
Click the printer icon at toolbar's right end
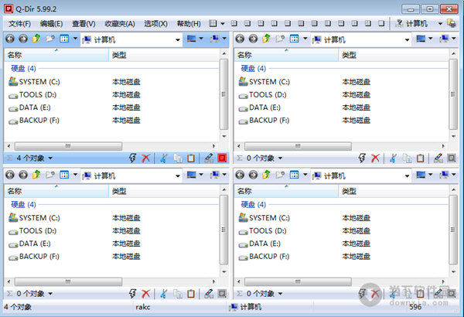pos(452,23)
